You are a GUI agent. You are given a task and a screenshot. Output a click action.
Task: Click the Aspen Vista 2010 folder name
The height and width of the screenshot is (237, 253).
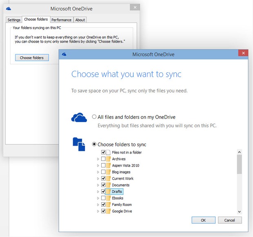[x=126, y=165]
